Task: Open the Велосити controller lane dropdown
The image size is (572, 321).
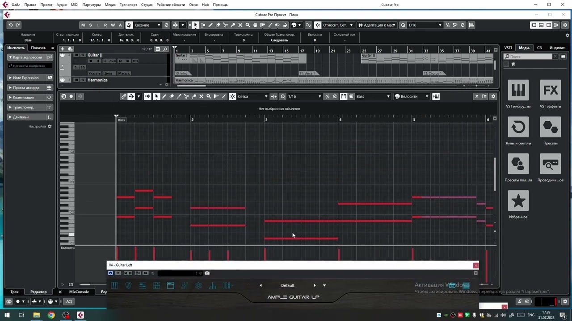Action: click(411, 96)
